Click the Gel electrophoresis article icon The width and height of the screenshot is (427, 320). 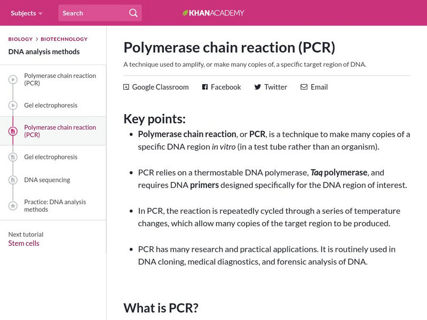click(12, 157)
